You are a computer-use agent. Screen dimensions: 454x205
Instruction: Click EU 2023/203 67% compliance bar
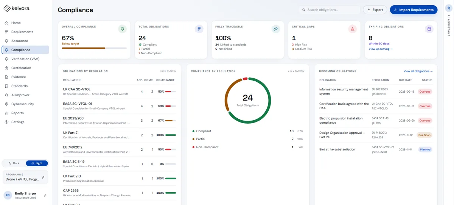pyautogui.click(x=171, y=121)
